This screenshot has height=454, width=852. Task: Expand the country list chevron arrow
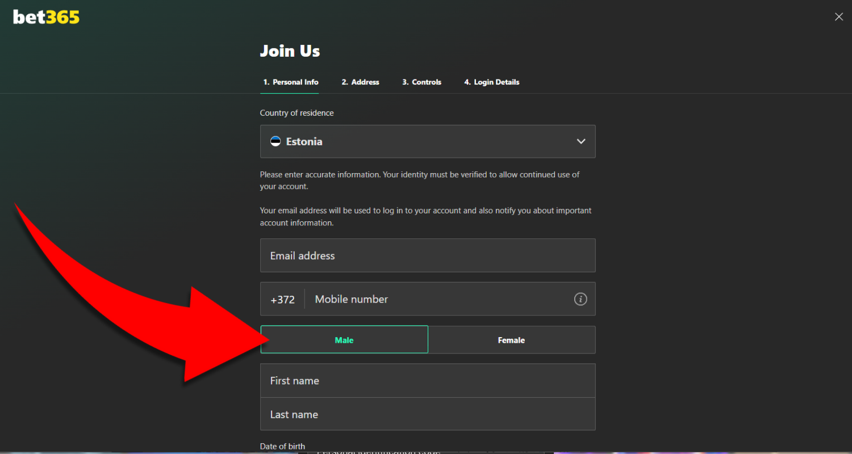click(x=580, y=141)
